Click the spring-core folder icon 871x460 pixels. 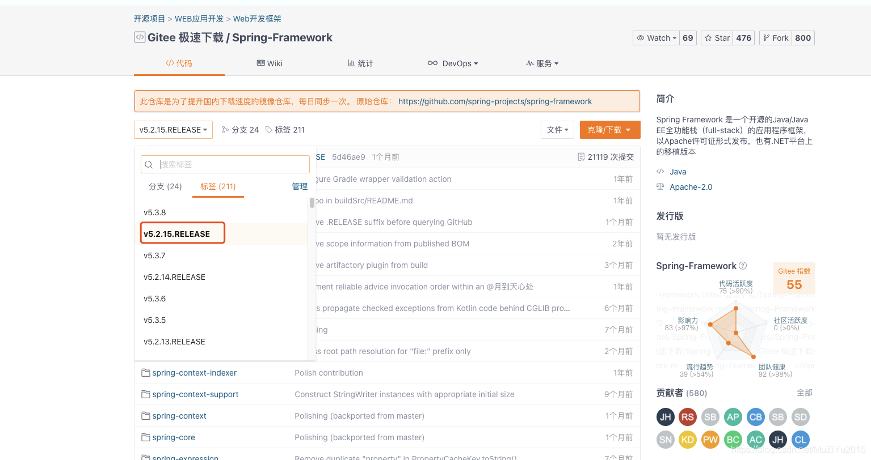(x=146, y=437)
